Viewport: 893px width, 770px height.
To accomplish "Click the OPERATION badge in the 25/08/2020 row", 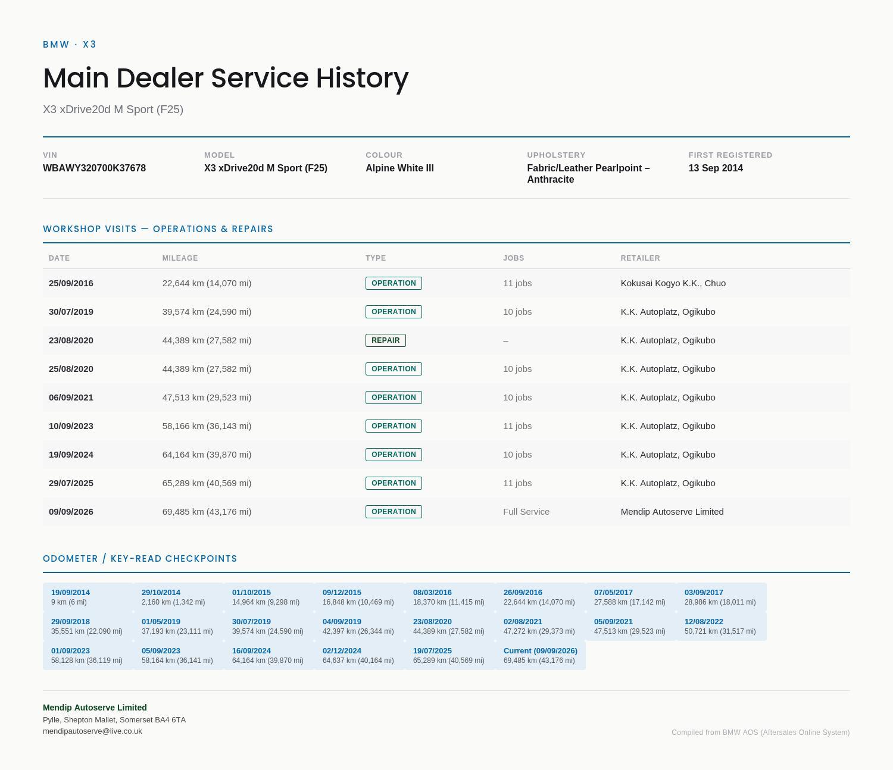I will pos(394,369).
